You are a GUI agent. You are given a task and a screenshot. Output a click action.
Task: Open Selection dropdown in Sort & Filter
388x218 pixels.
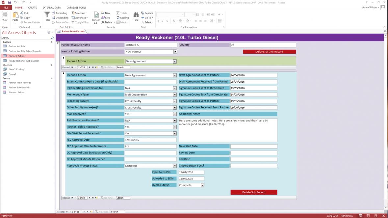tap(79, 13)
